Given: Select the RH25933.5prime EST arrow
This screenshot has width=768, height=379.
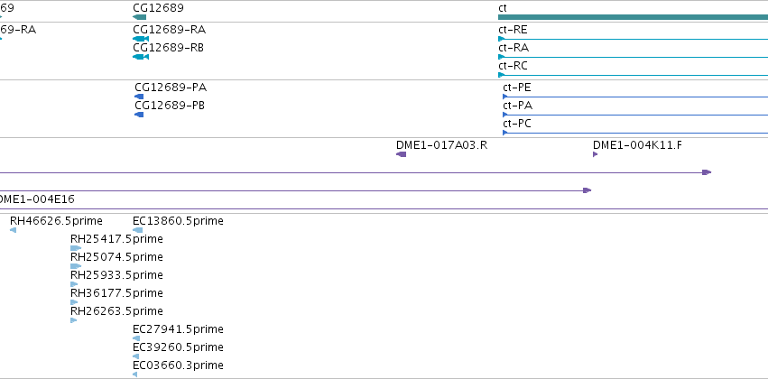Looking at the screenshot, I should coord(74,284).
